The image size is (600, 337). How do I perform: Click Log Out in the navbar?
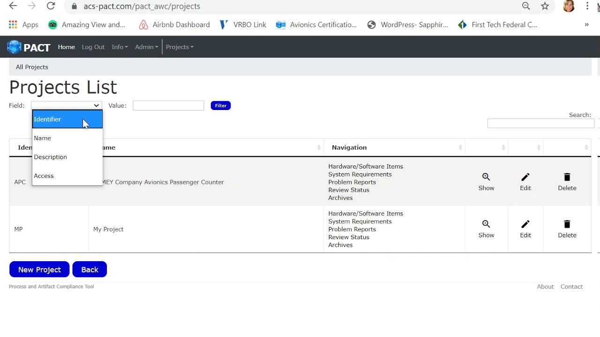tap(93, 47)
